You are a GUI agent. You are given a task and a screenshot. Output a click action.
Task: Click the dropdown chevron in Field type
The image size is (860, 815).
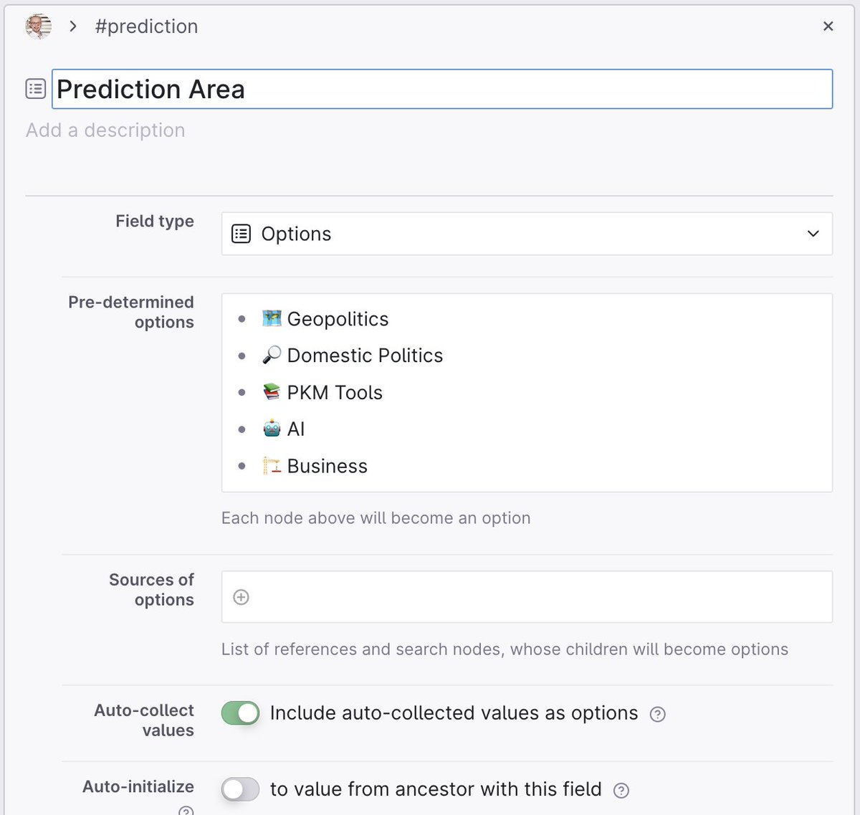click(813, 234)
